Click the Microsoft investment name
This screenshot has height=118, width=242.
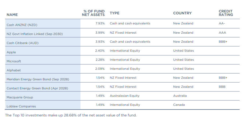14,61
